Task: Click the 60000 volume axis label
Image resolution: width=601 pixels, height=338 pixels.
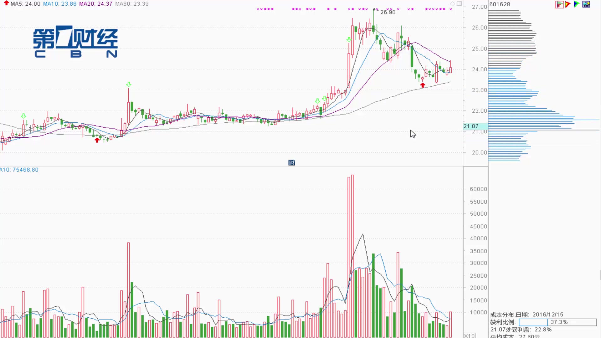Action: pos(478,189)
